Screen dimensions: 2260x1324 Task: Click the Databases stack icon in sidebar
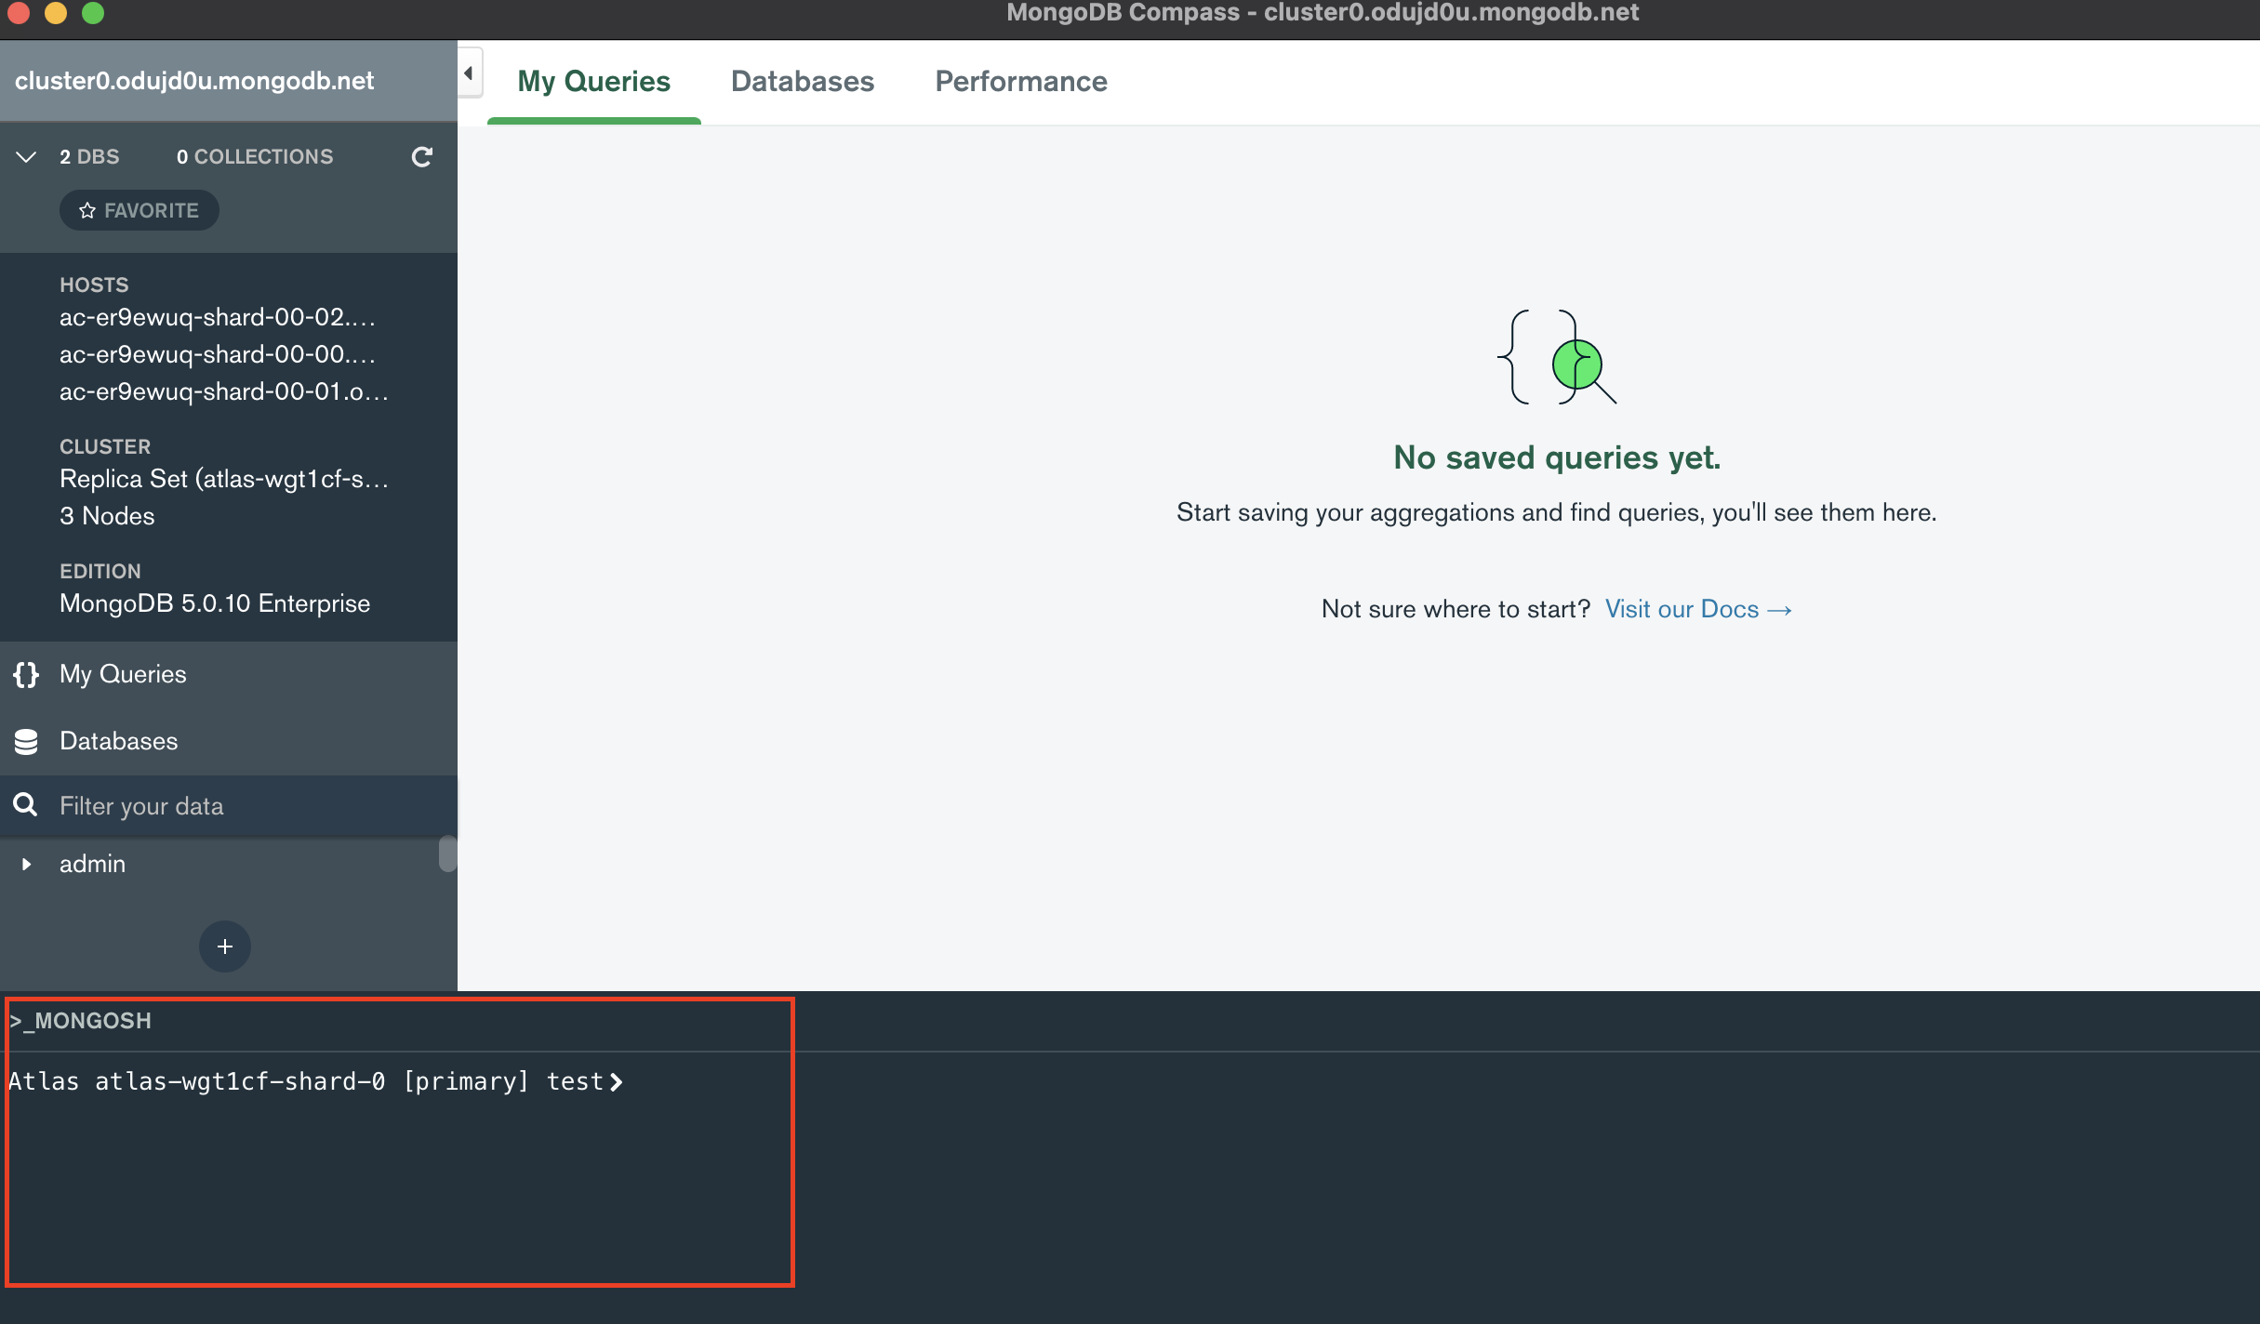(26, 741)
